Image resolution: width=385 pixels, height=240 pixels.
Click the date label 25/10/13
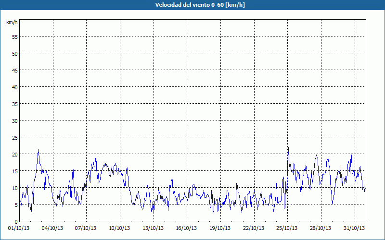point(287,228)
